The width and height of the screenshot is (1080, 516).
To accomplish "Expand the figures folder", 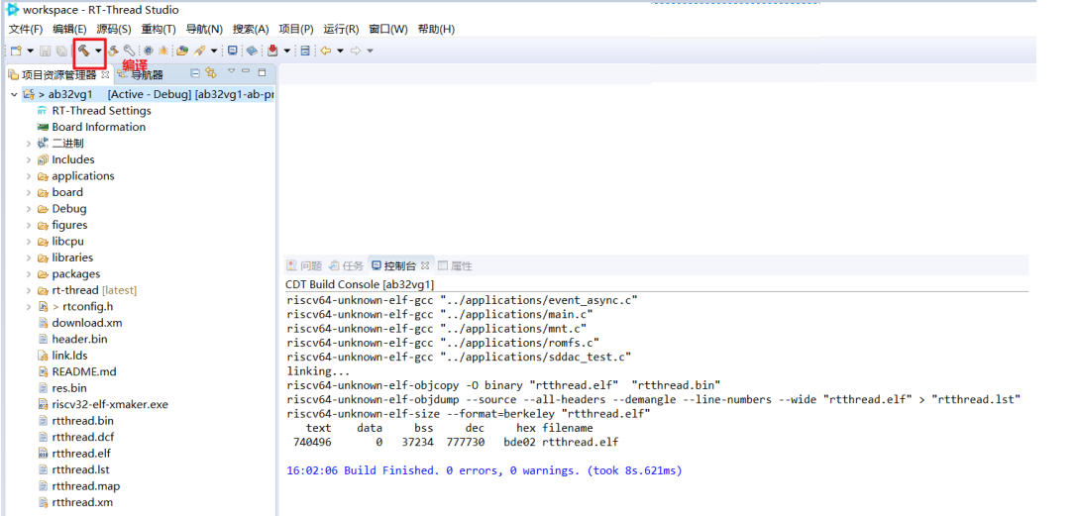I will click(29, 225).
